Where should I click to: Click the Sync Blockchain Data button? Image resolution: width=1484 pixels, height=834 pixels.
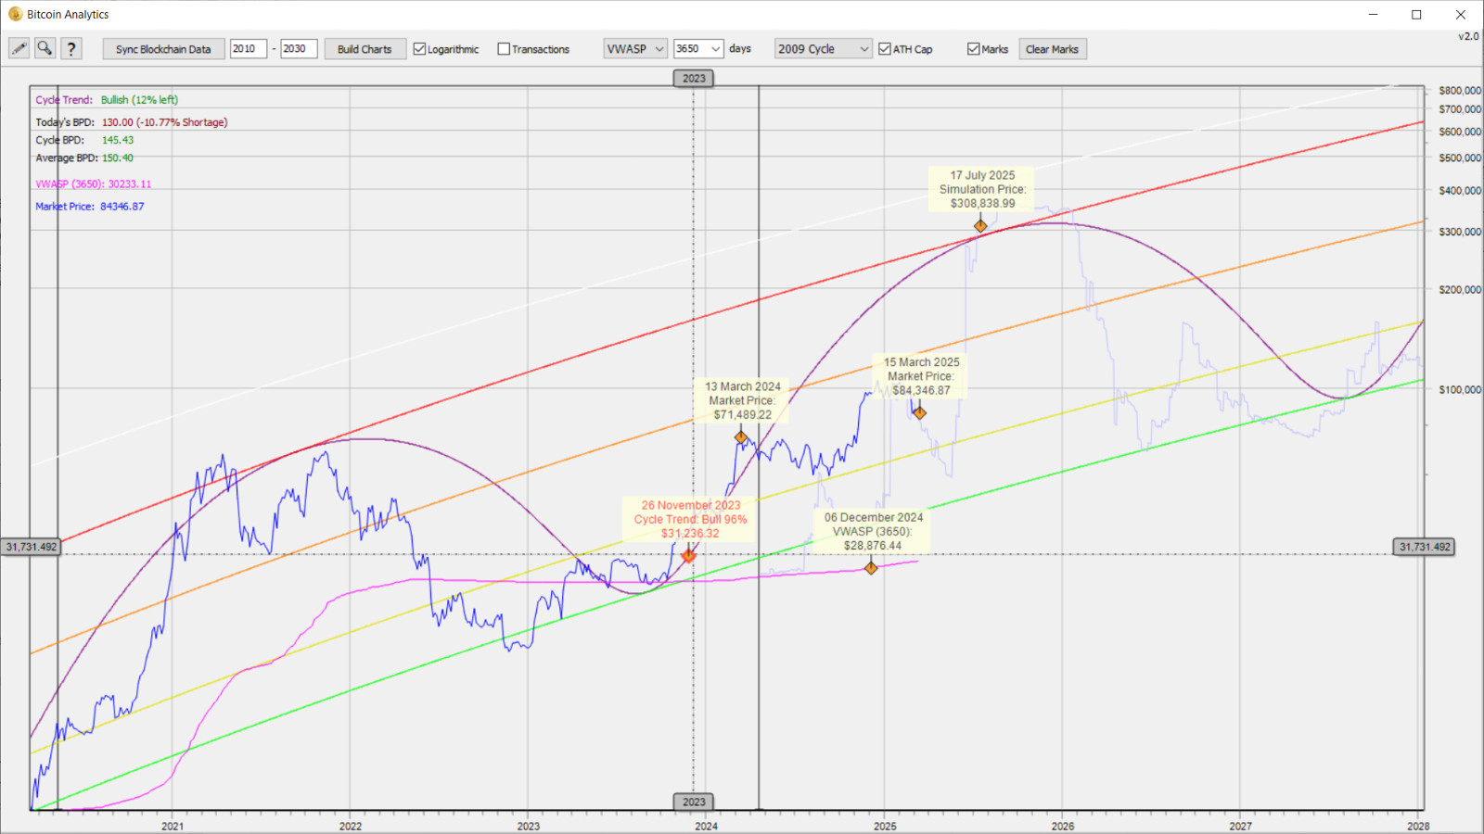click(163, 49)
